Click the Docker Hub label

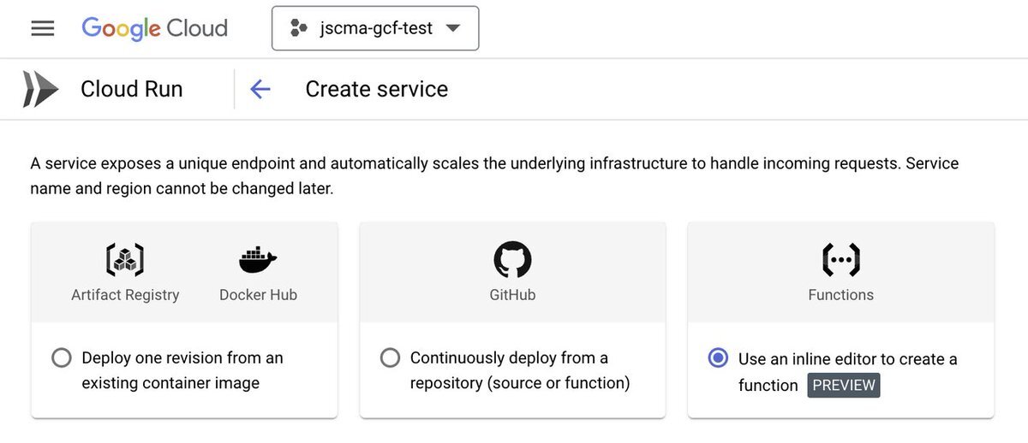258,295
